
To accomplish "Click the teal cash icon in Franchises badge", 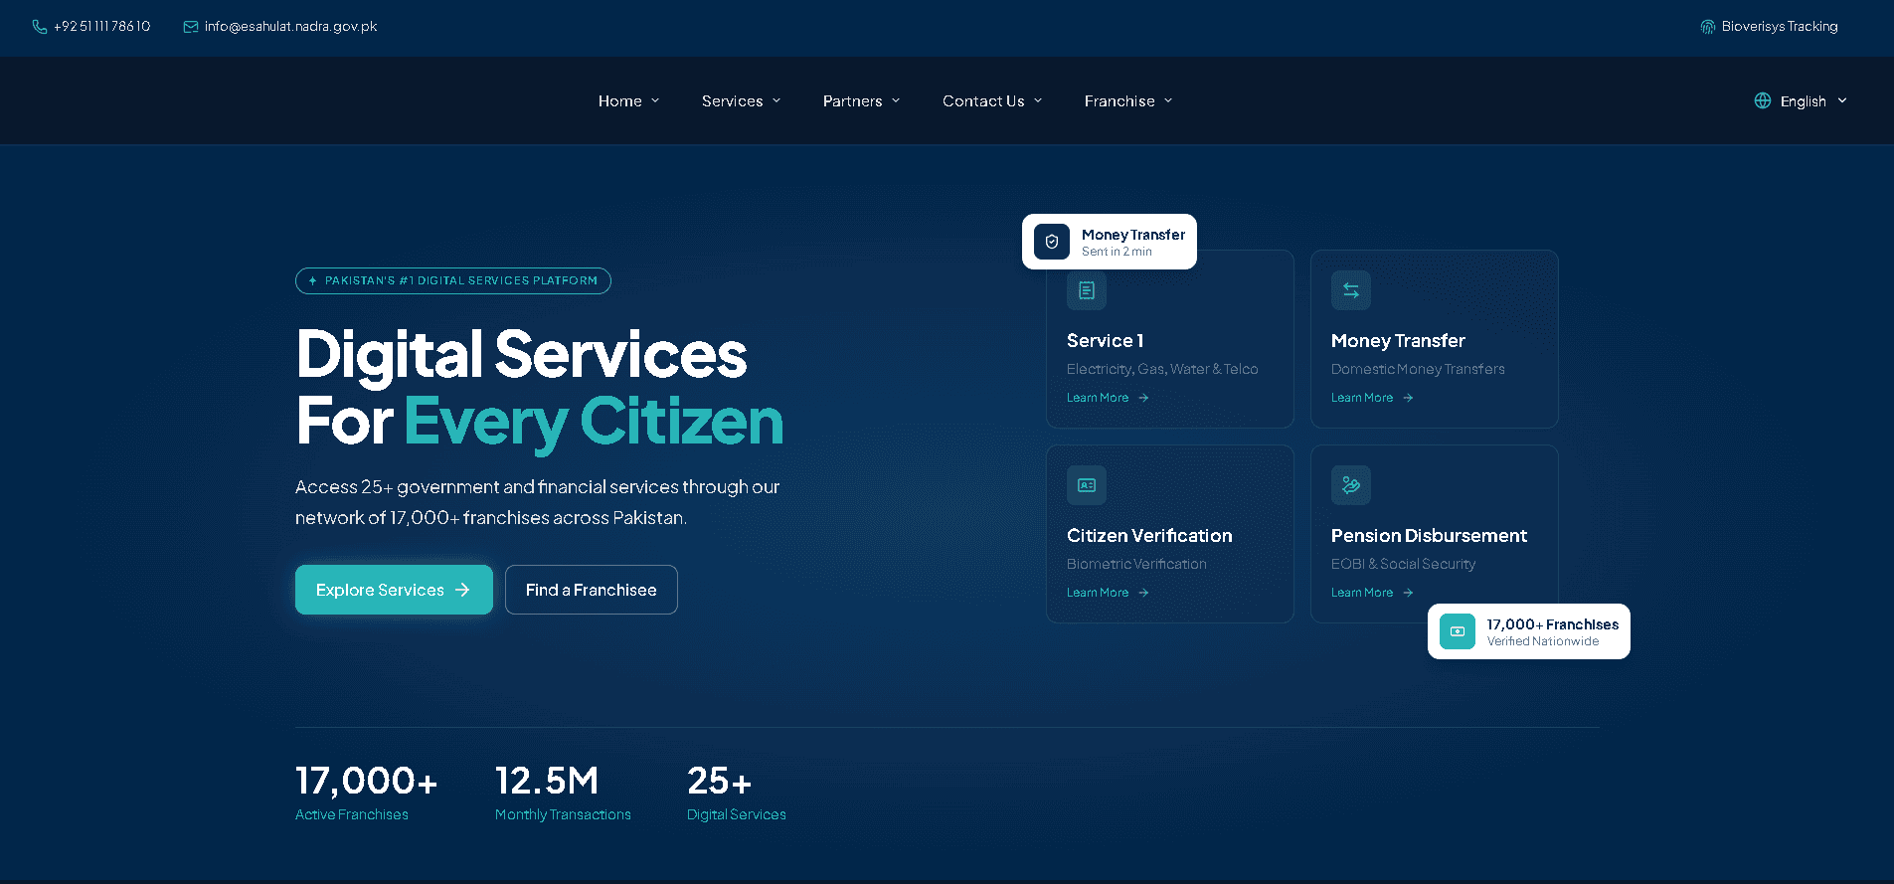I will [x=1458, y=631].
